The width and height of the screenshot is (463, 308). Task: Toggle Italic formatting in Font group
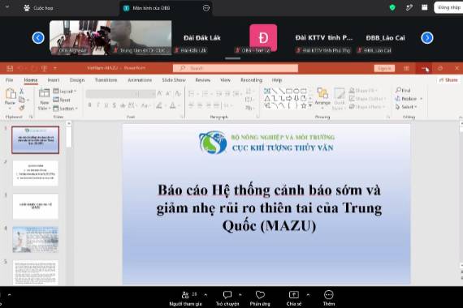tap(98, 105)
